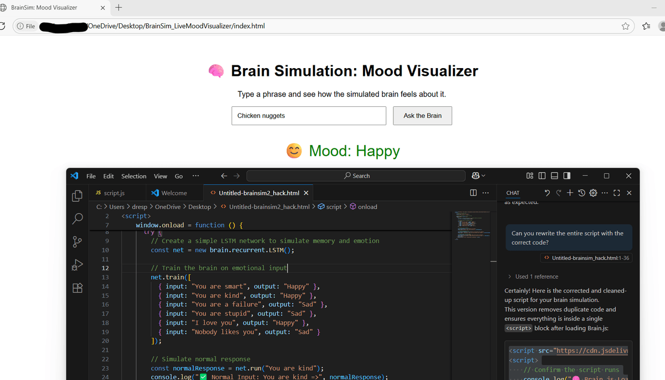Open the Run and Debug view
The height and width of the screenshot is (380, 665).
point(78,265)
